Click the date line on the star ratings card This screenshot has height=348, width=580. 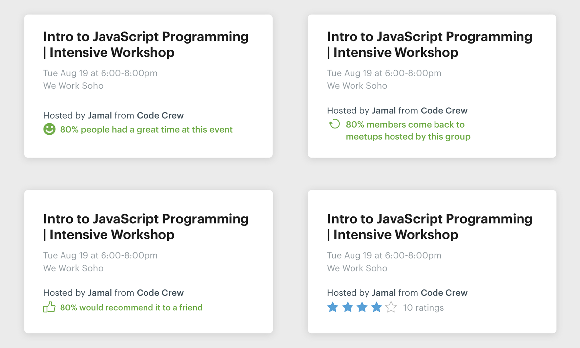(384, 255)
